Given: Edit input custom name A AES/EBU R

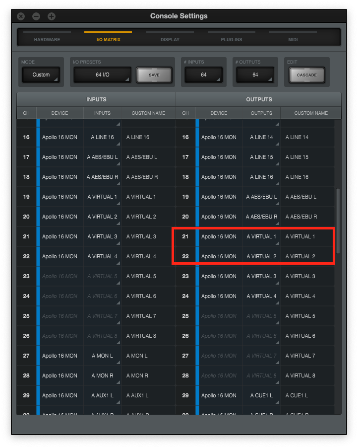Looking at the screenshot, I should pyautogui.click(x=148, y=177).
